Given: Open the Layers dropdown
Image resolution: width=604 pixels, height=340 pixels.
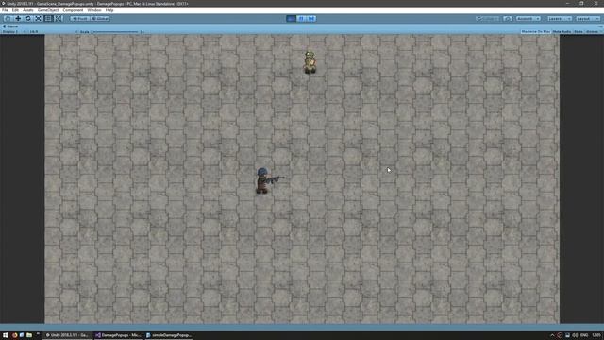Looking at the screenshot, I should [560, 19].
